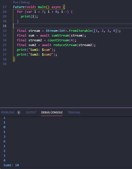Click the 'sum2' variable name on line 35
132x169 pixels.
(x=32, y=45)
